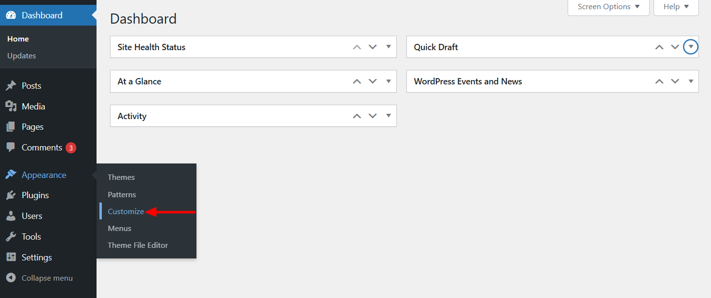This screenshot has height=298, width=711.
Task: Go to Dashboard Home
Action: pos(18,39)
